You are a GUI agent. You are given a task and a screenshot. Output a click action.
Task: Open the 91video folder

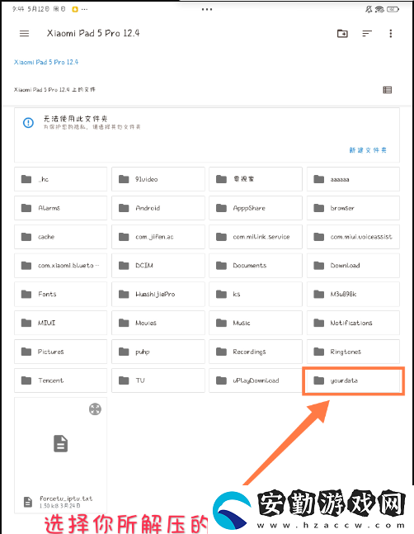tap(158, 179)
